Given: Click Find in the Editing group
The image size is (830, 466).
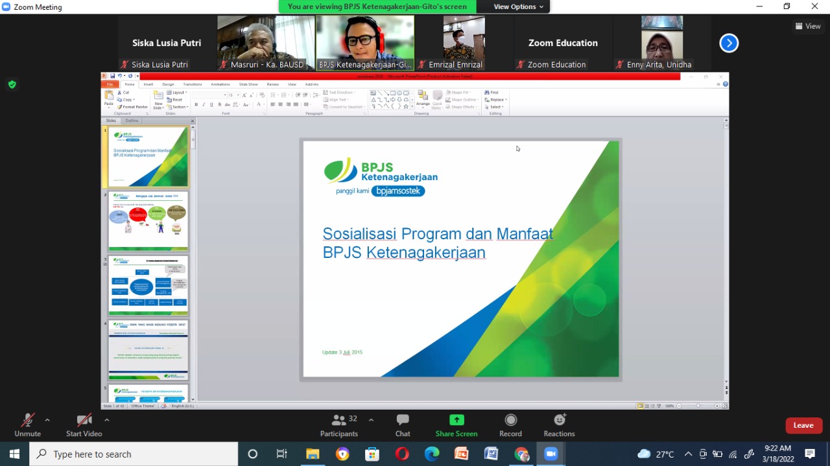Looking at the screenshot, I should (x=492, y=93).
